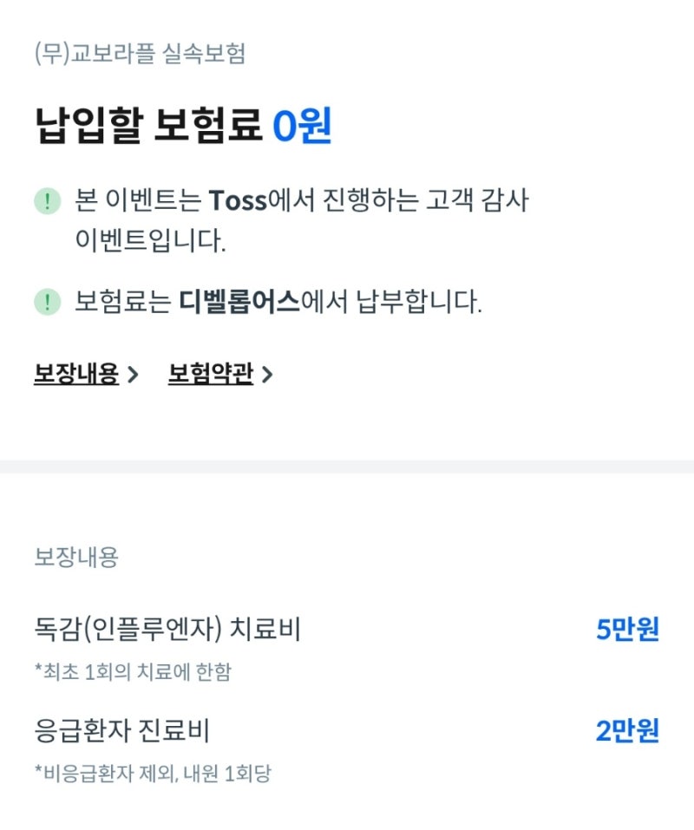Select the 응급환자 진료비 coverage row

click(347, 730)
